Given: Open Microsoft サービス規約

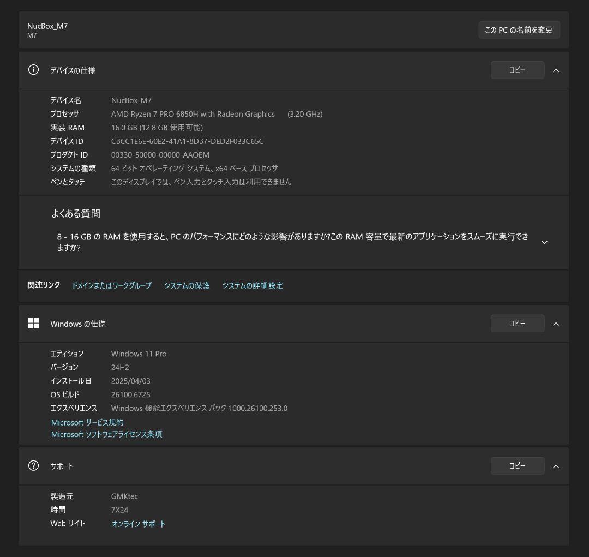Looking at the screenshot, I should (87, 422).
